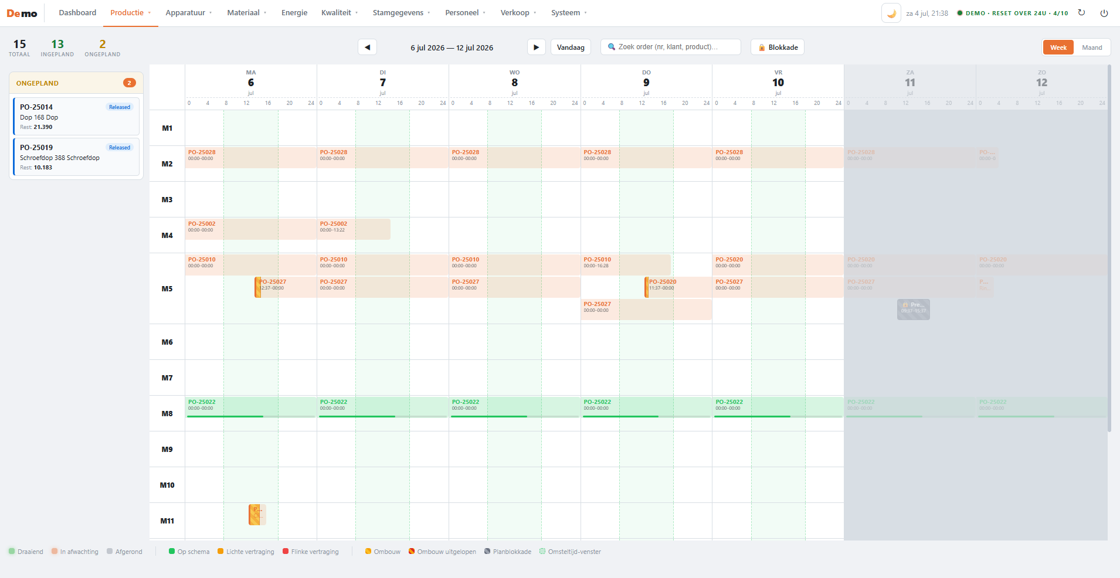Click the Blokkade lock icon
Screen dimensions: 1120x578
[762, 47]
